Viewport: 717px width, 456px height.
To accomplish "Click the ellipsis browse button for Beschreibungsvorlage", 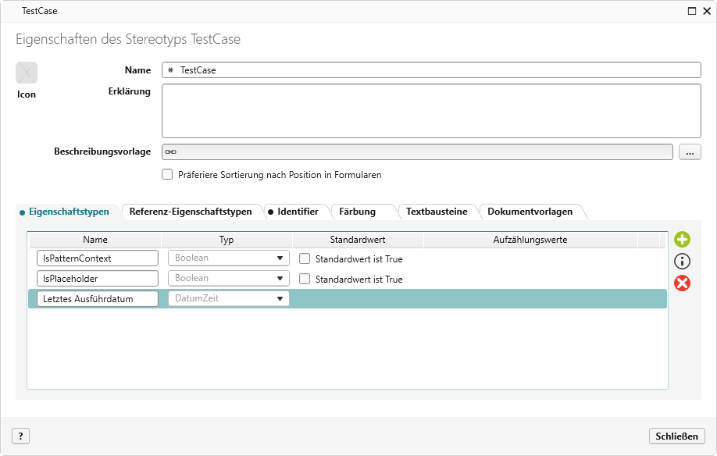I will [690, 152].
